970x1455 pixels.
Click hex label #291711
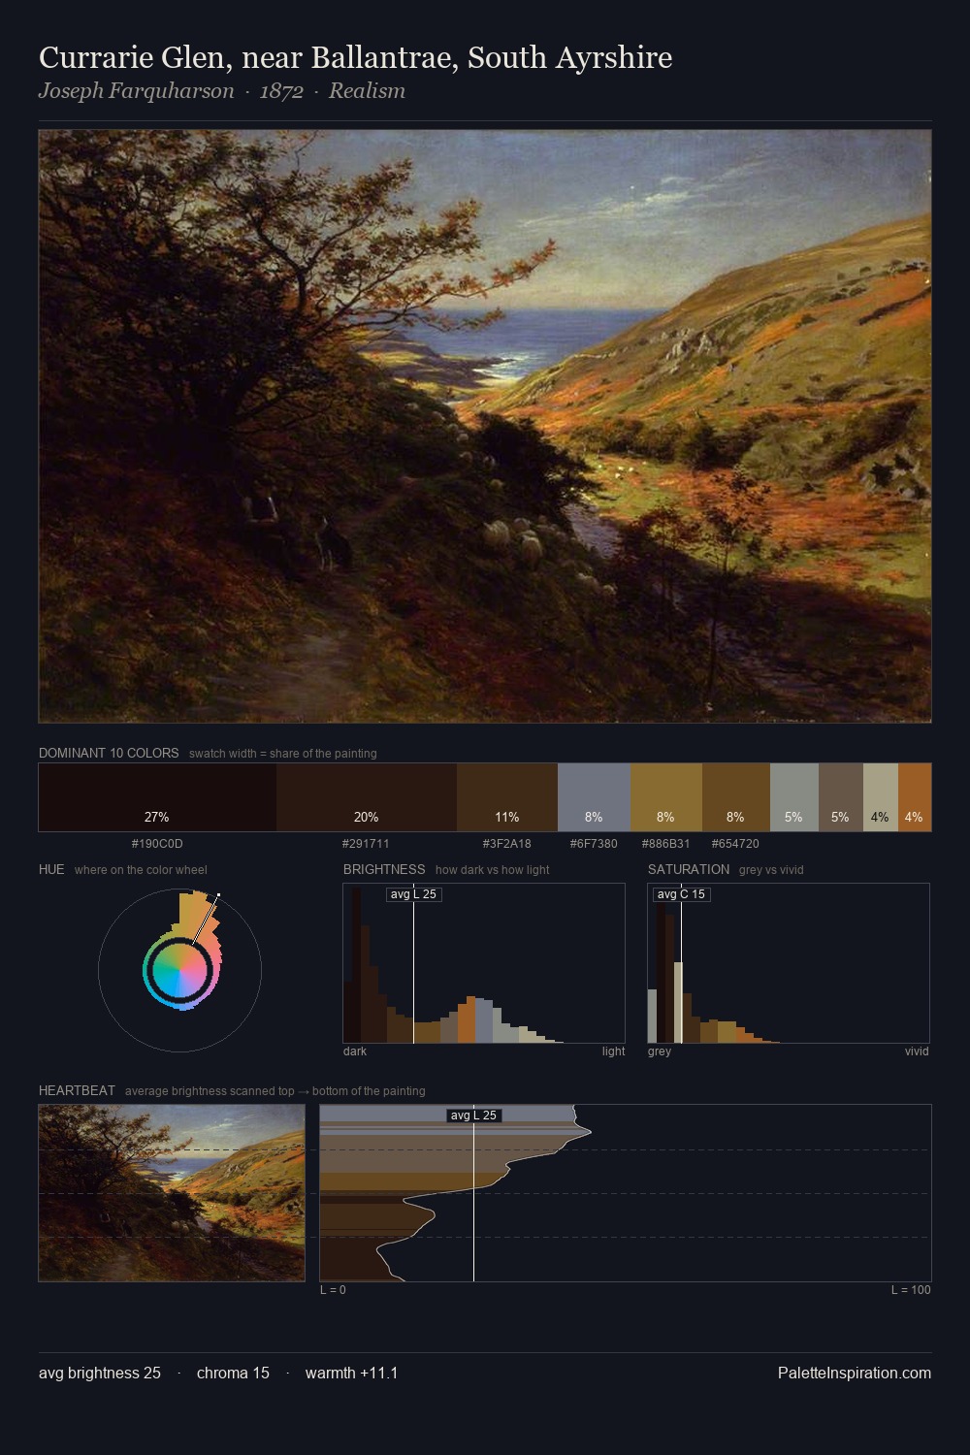[366, 844]
